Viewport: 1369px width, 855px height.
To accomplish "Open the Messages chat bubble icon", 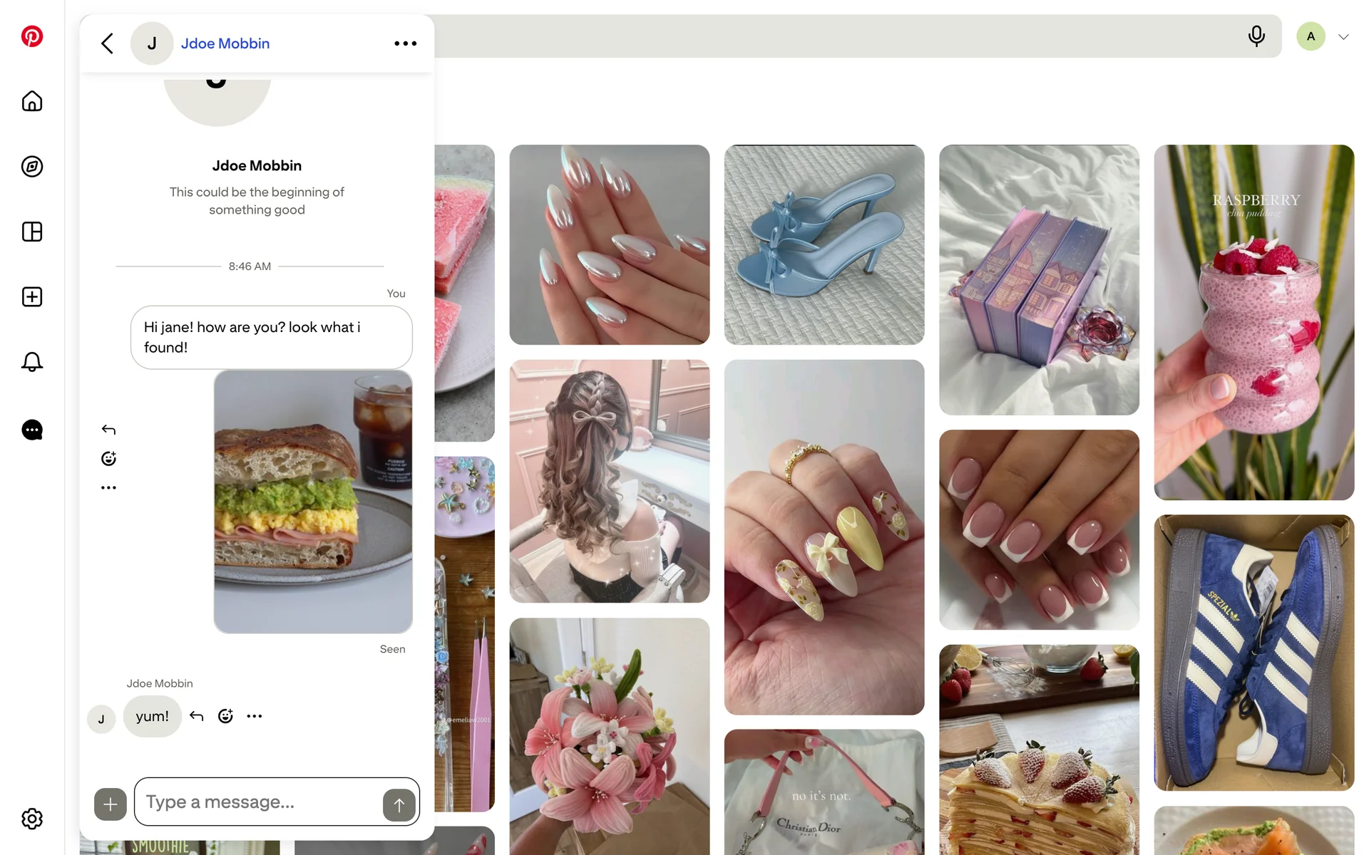I will tap(32, 430).
